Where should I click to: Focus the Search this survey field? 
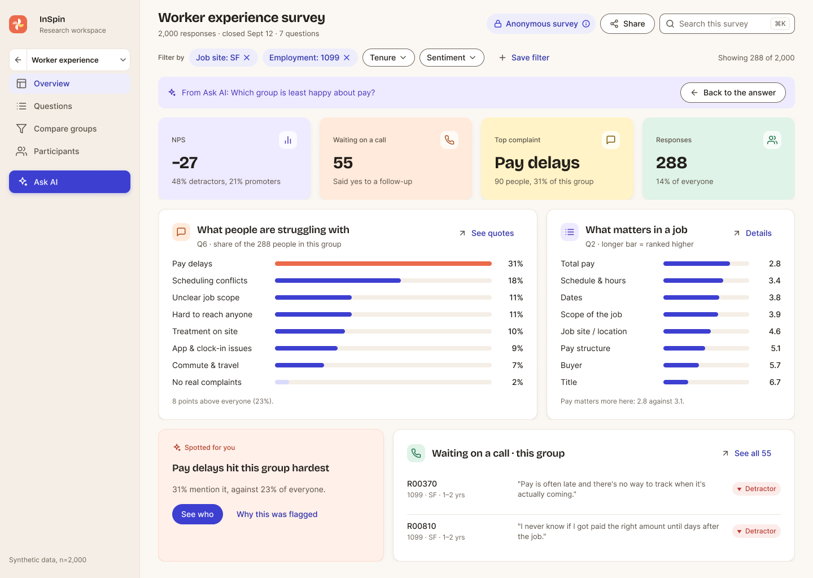point(727,24)
